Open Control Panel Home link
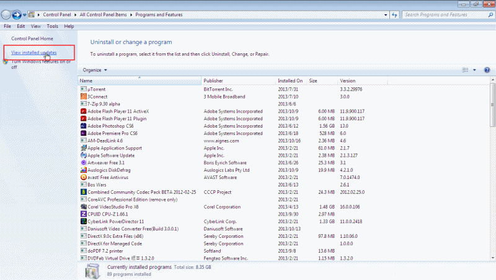This screenshot has width=496, height=280. 32,38
